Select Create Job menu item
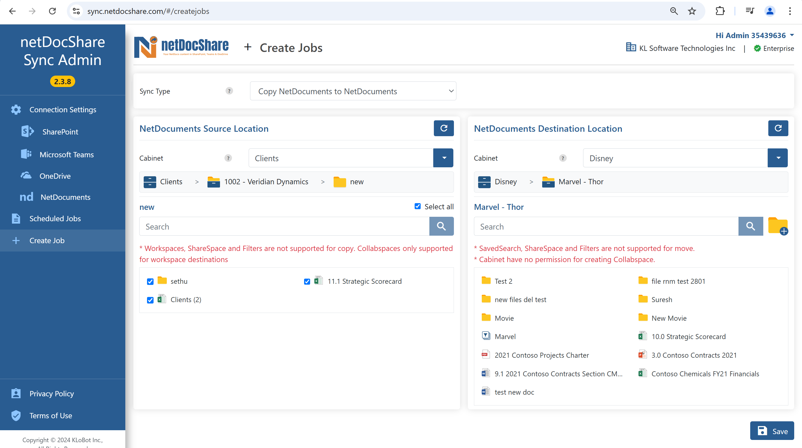This screenshot has width=802, height=448. point(47,240)
